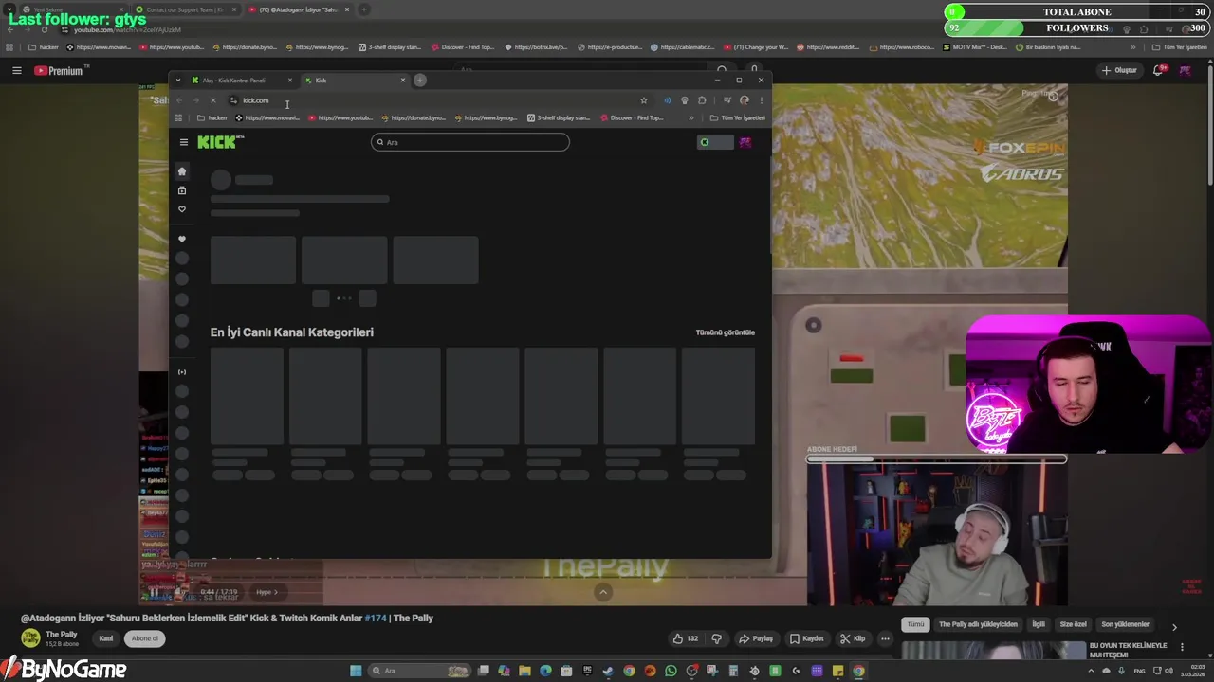Open Chrome three-dot menu in Kick window
Screen dimensions: 1214x682
[761, 100]
